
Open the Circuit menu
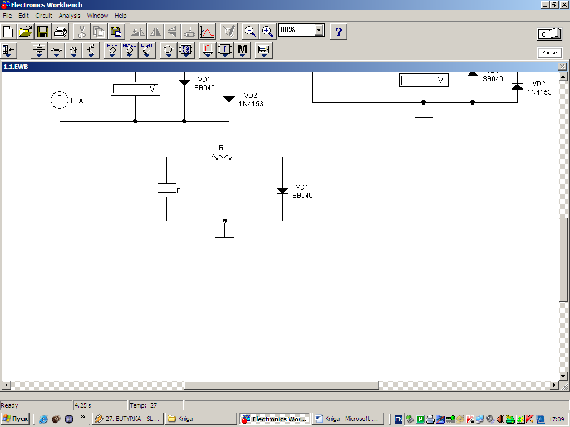point(43,16)
